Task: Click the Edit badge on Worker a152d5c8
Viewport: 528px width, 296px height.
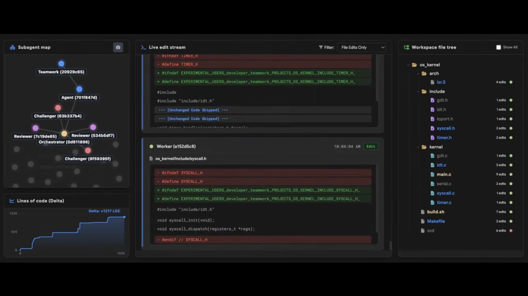Action: click(371, 146)
